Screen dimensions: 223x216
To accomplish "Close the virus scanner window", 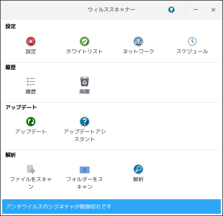I will click(213, 10).
